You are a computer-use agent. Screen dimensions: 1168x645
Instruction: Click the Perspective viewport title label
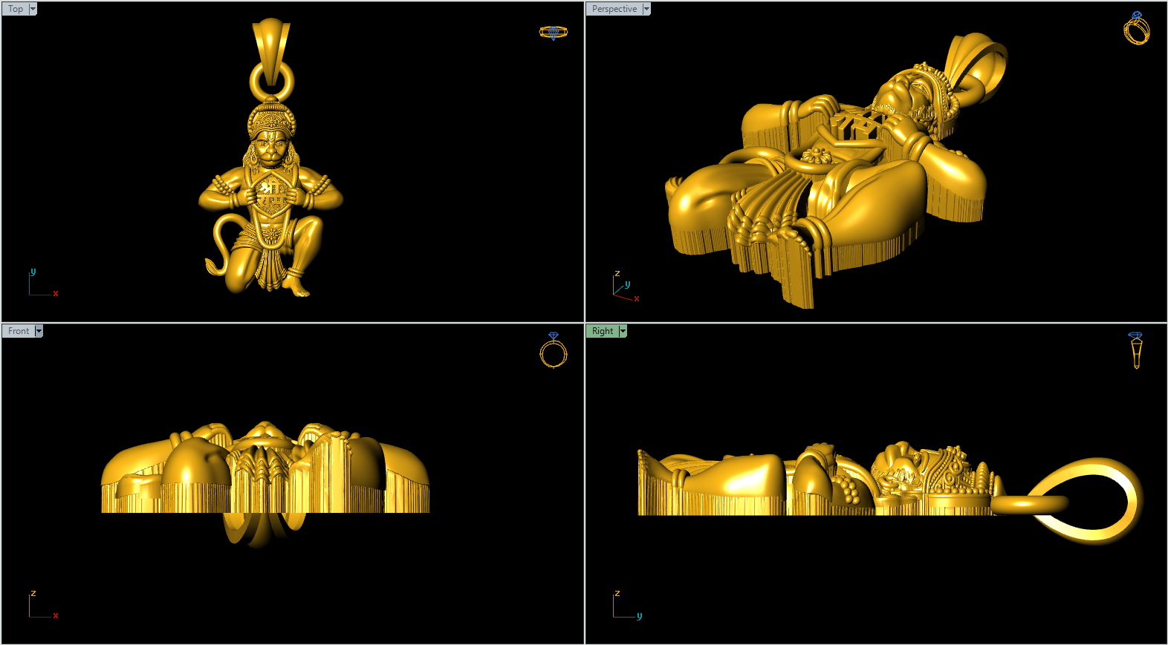(x=614, y=9)
